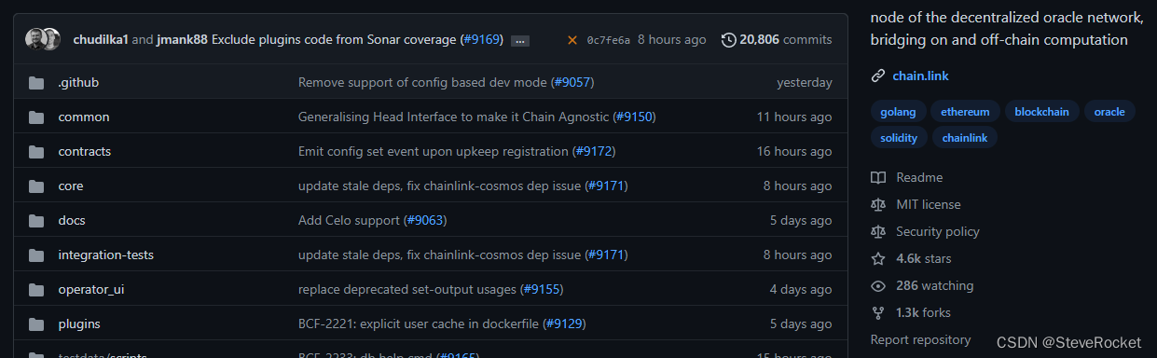The width and height of the screenshot is (1157, 358).
Task: Open pull request #9057
Action: (572, 82)
